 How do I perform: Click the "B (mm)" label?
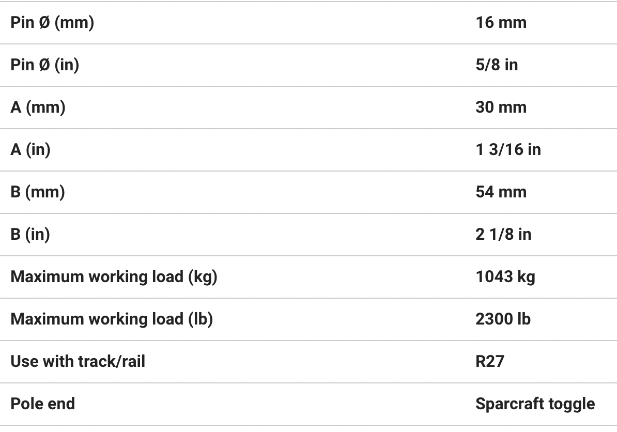coord(38,192)
